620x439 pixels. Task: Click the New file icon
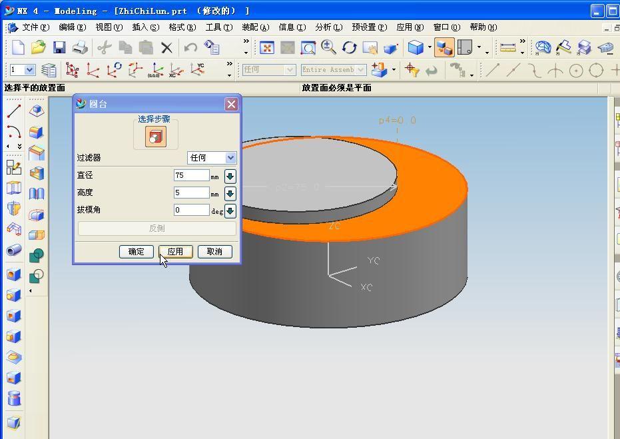(18, 47)
